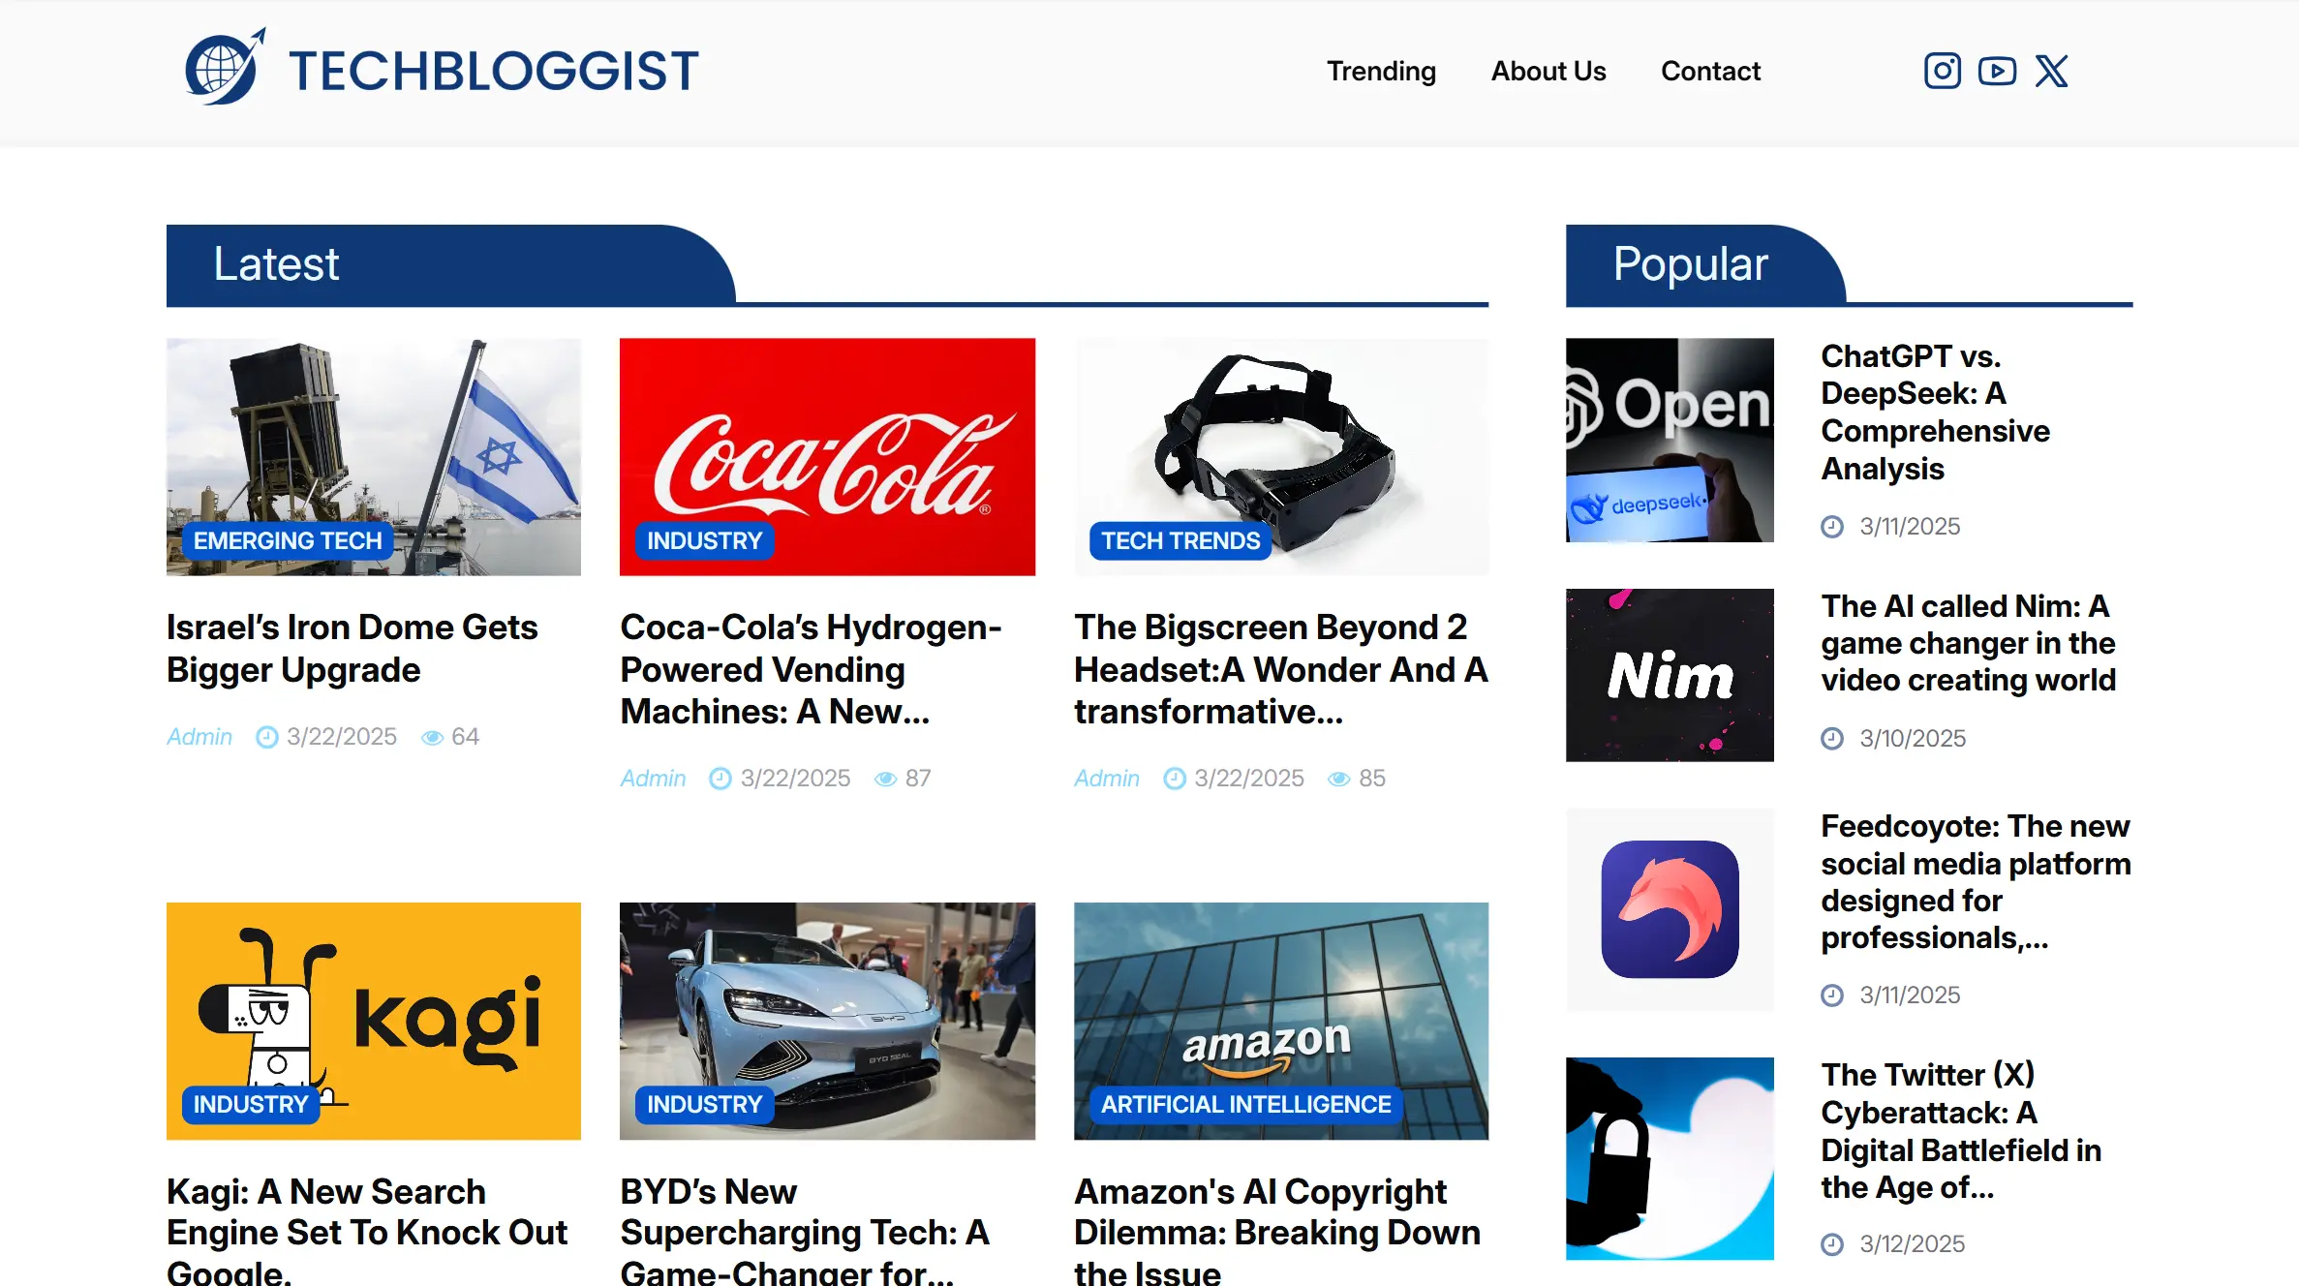The width and height of the screenshot is (2299, 1286).
Task: Click the clock icon on the Nim article date
Action: coord(1832,738)
